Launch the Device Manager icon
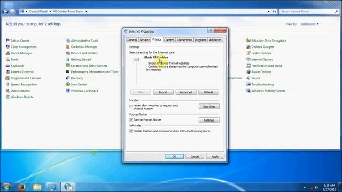342x192 pixels. click(x=7, y=53)
